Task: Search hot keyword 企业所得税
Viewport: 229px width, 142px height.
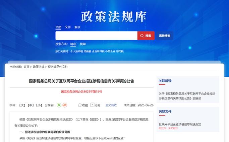Action: pyautogui.click(x=98, y=51)
